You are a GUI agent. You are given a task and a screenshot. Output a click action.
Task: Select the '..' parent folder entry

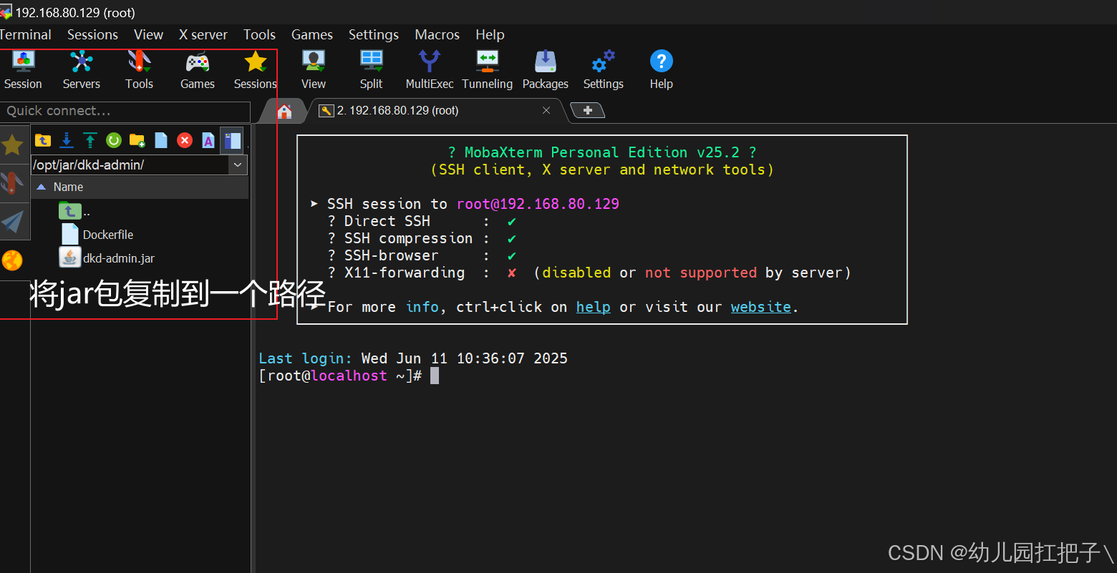pos(74,211)
